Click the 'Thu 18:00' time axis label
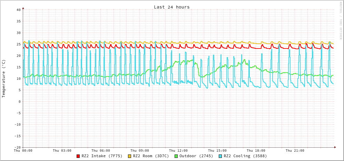The height and width of the screenshot is (161, 344). click(x=256, y=151)
